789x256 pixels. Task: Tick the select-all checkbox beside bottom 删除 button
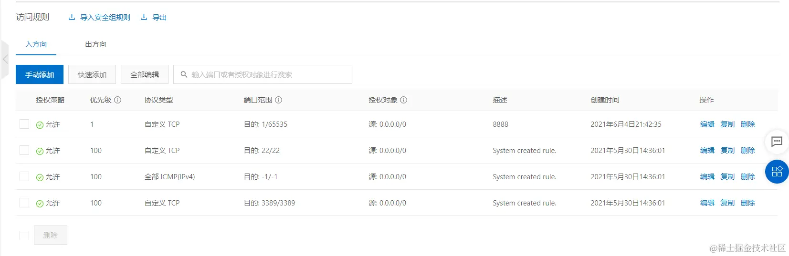[x=24, y=235]
